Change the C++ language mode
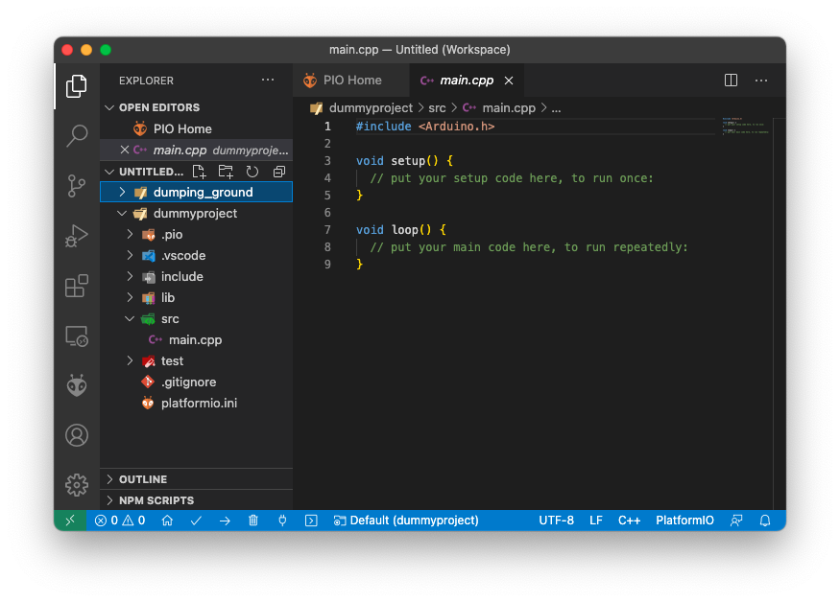The height and width of the screenshot is (602, 840). coord(629,521)
